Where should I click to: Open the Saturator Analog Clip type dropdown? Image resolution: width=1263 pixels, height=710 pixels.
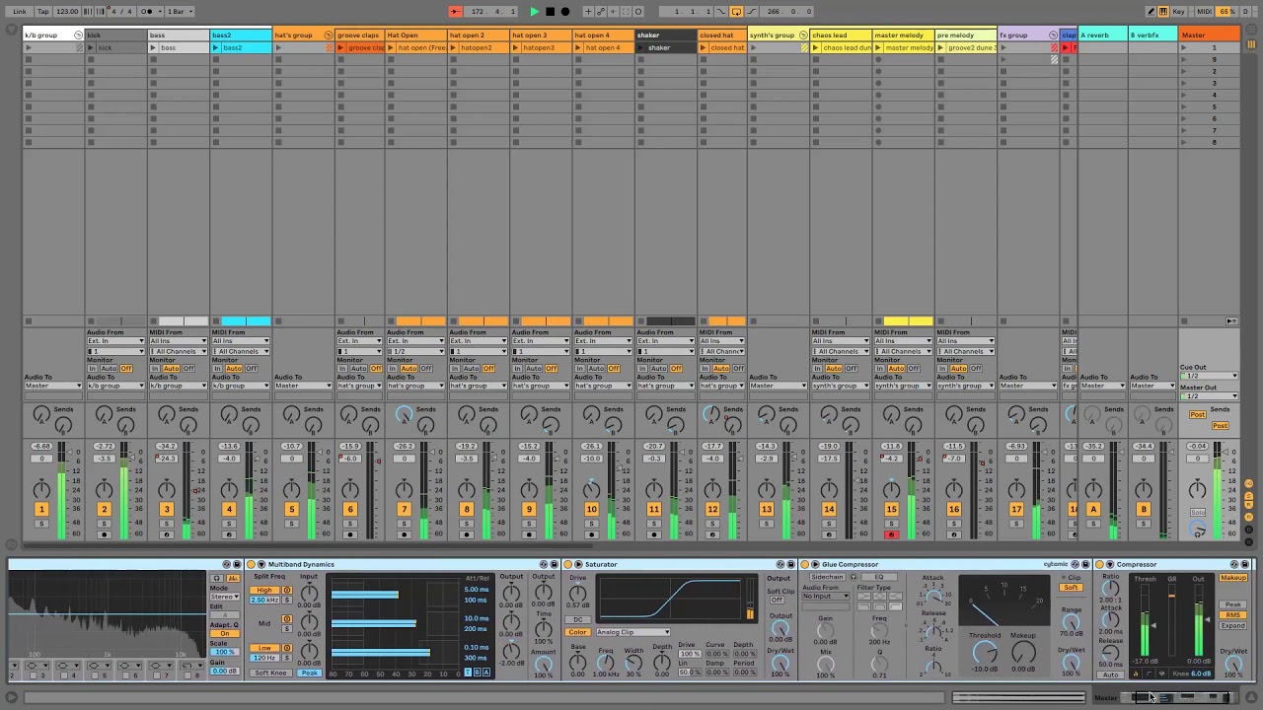coord(632,632)
